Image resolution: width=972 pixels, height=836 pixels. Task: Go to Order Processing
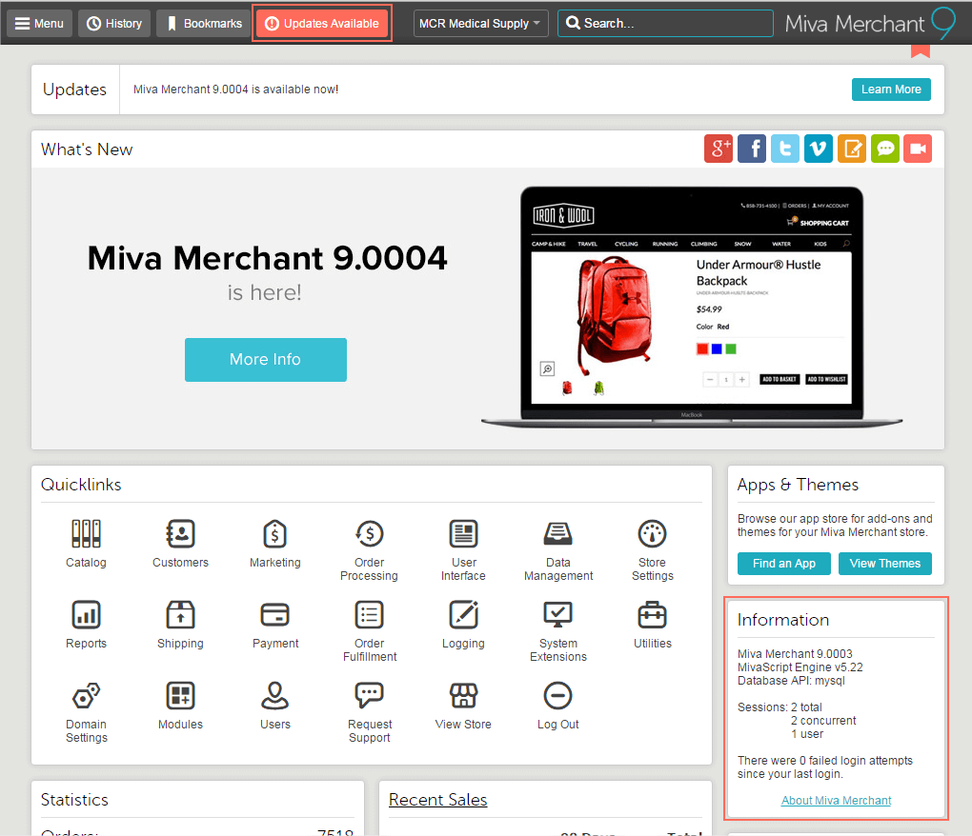pyautogui.click(x=370, y=550)
